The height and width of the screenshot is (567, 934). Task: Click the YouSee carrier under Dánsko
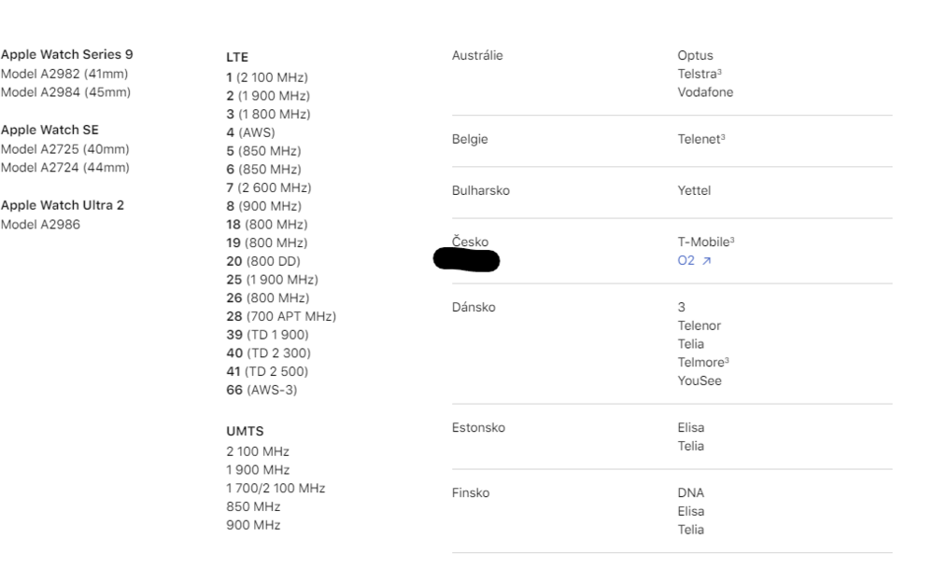(x=700, y=380)
